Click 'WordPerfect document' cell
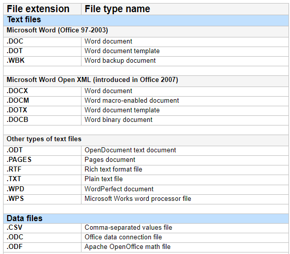This screenshot has height=254, width=290. [185, 189]
